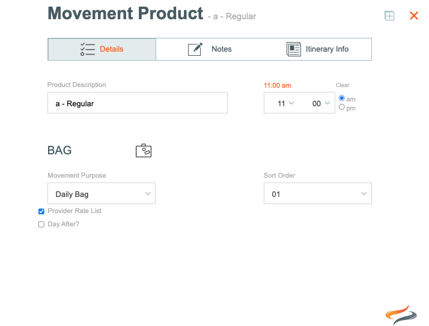Click the Product Description text field

pyautogui.click(x=138, y=103)
